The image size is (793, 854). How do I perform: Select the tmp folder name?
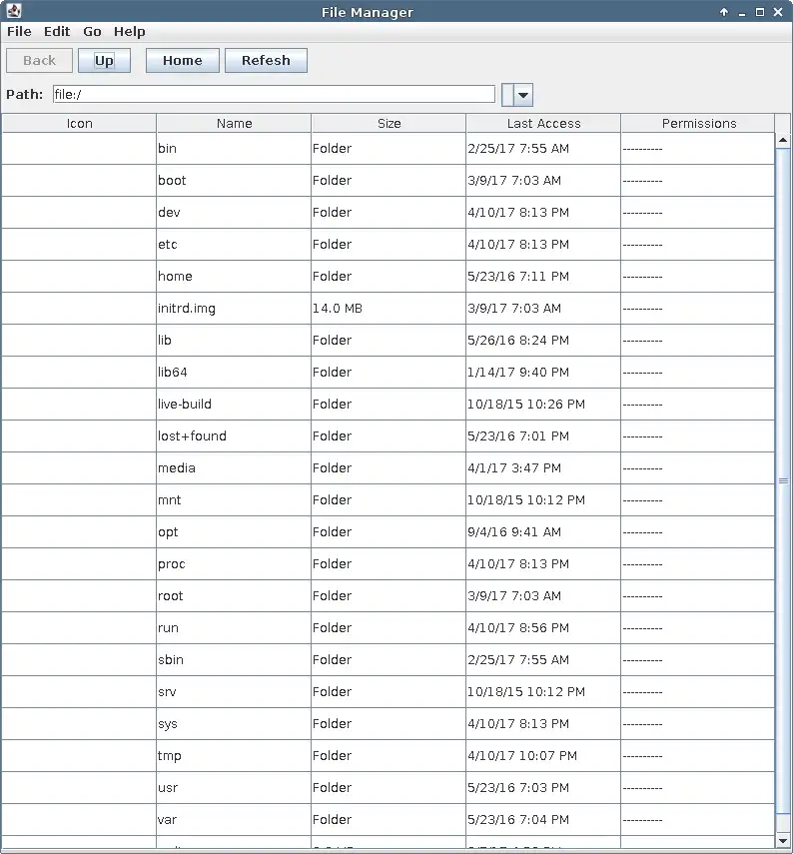point(170,756)
